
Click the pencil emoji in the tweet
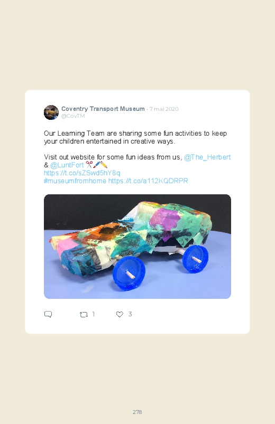point(104,165)
